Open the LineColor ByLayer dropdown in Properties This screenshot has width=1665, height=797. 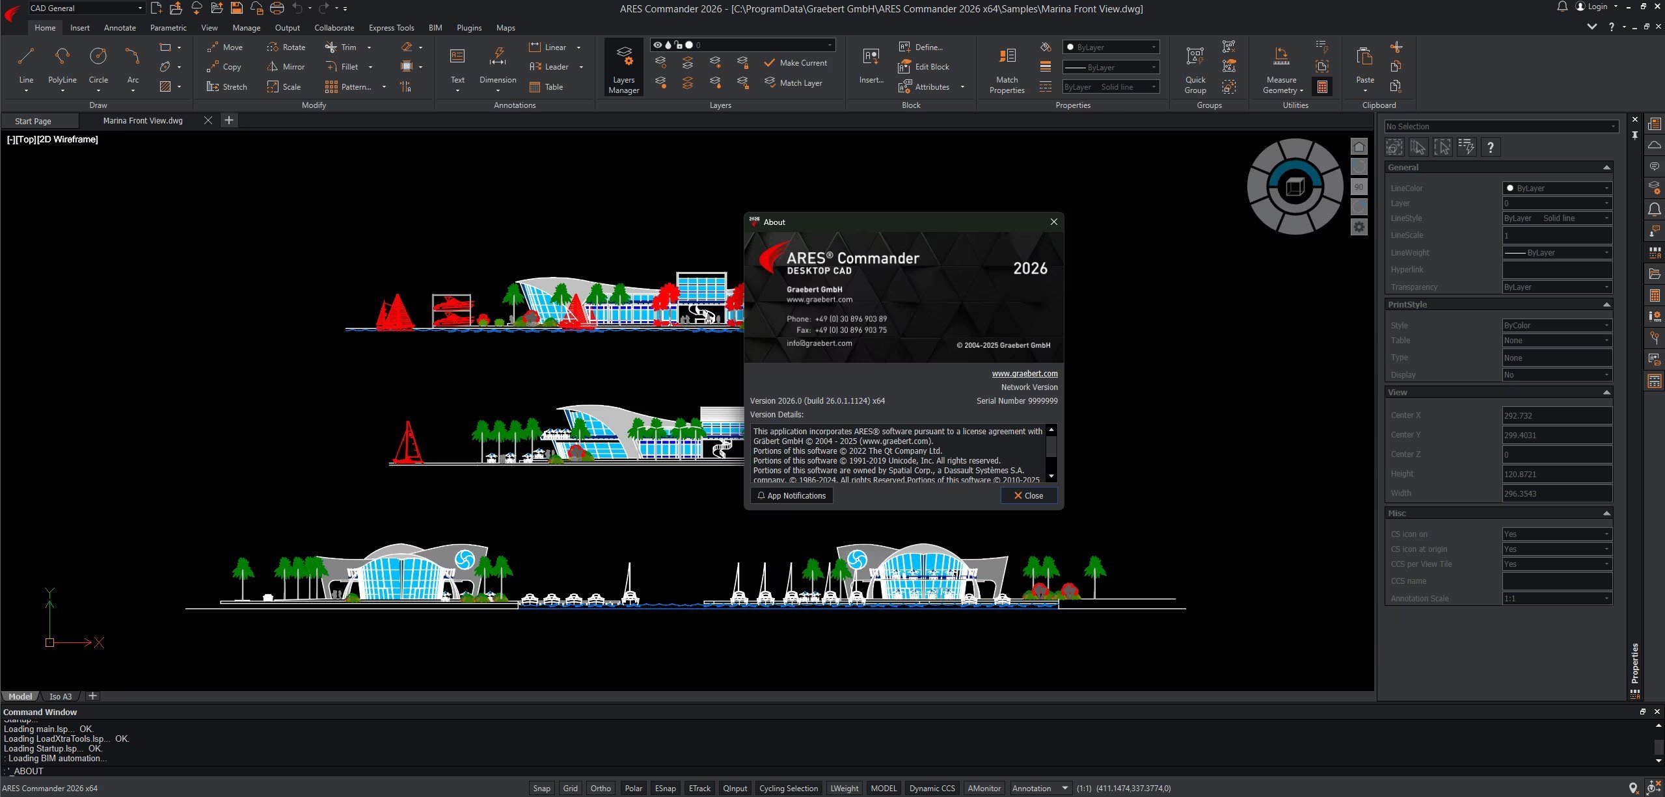point(1556,188)
